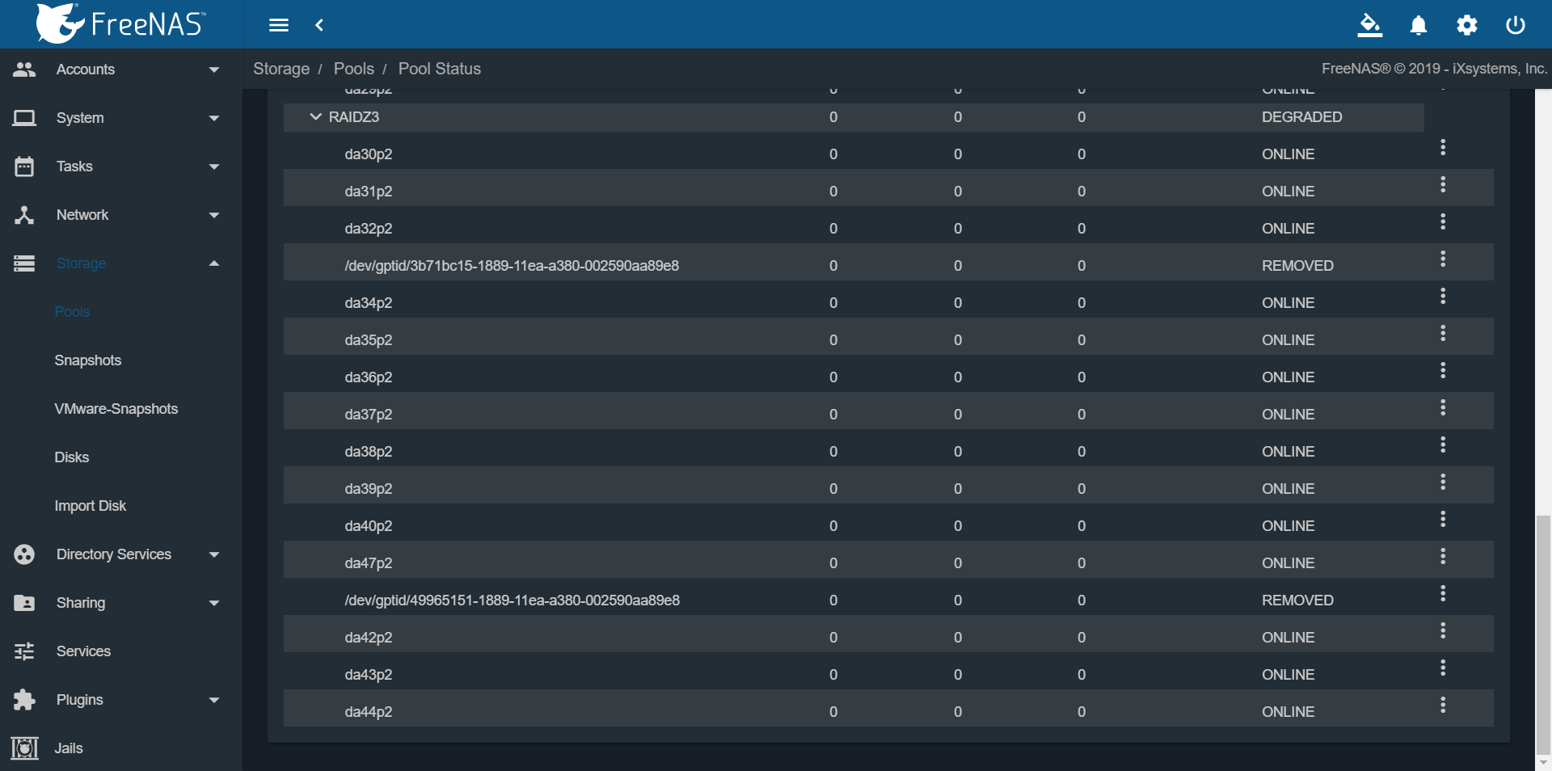Open options menu for da47p2
The width and height of the screenshot is (1552, 771).
(1443, 556)
